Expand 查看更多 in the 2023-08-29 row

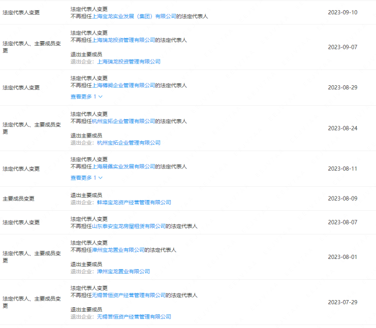tap(86, 96)
